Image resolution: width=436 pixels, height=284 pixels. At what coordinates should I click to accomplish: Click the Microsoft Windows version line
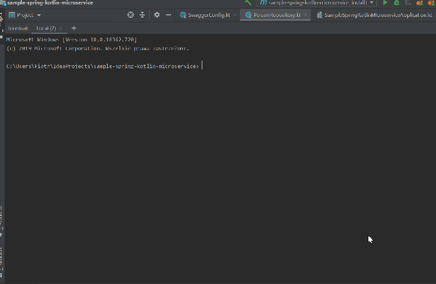[71, 39]
